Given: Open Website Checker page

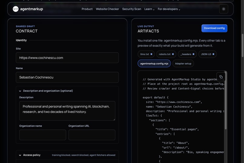Looking at the screenshot, I should click(107, 9).
